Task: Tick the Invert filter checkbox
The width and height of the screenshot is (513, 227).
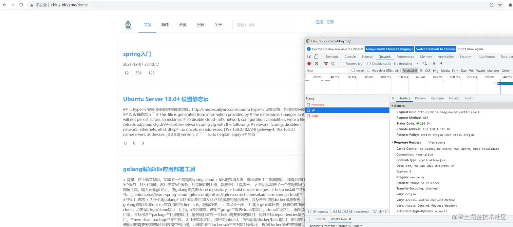Action: click(x=353, y=70)
